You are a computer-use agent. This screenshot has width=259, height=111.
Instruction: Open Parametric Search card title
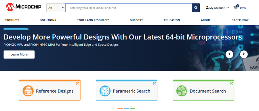132,91
